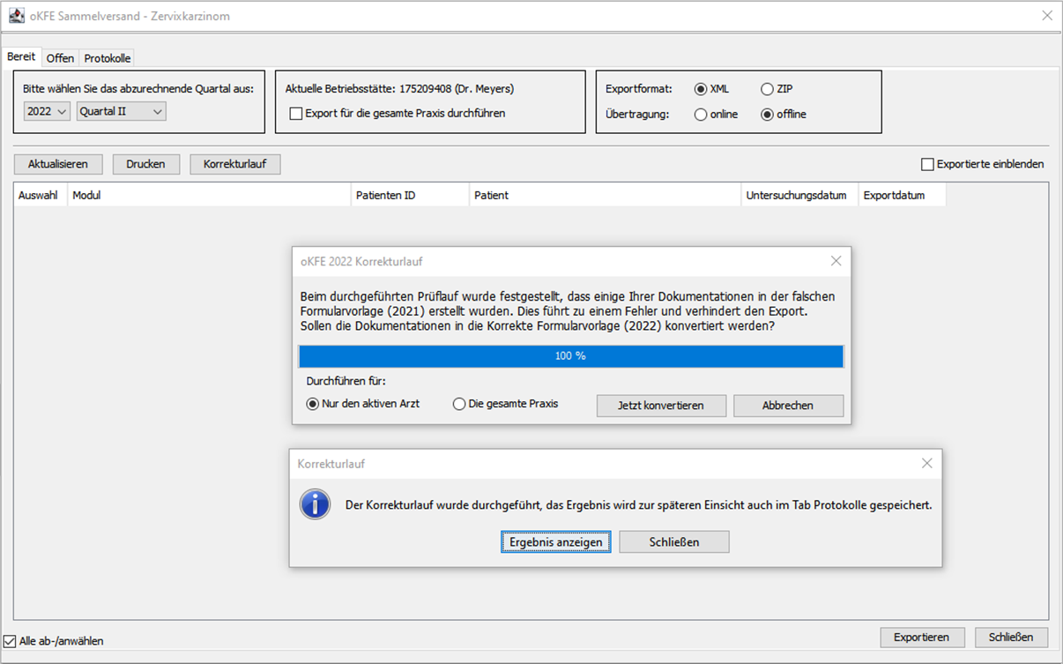Click the info icon in the Korrekturlauf dialog
Screen dimensions: 1063x664
pos(315,504)
